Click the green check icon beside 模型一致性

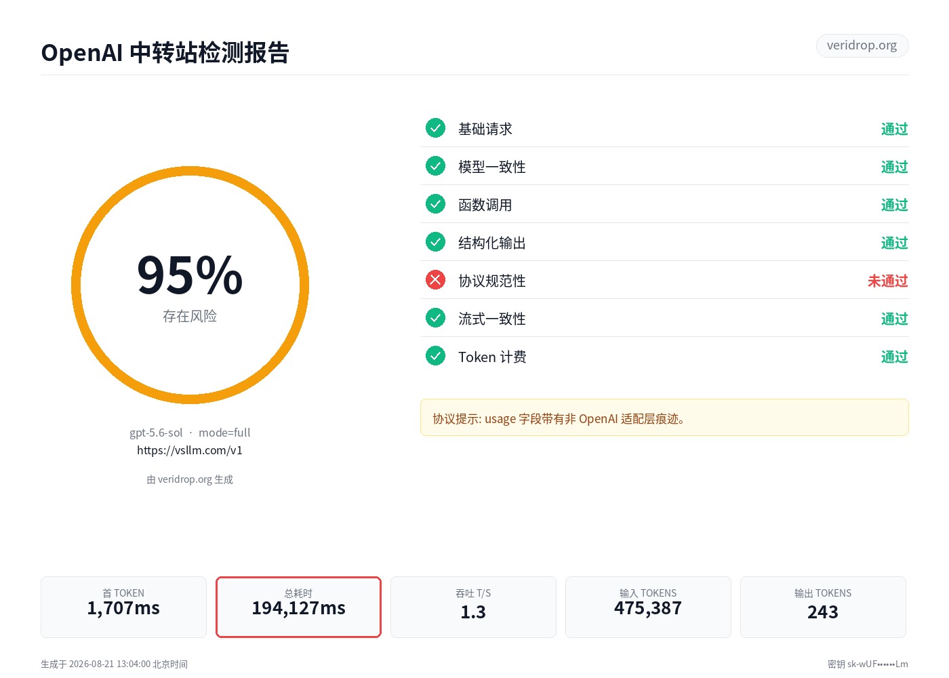pyautogui.click(x=435, y=166)
